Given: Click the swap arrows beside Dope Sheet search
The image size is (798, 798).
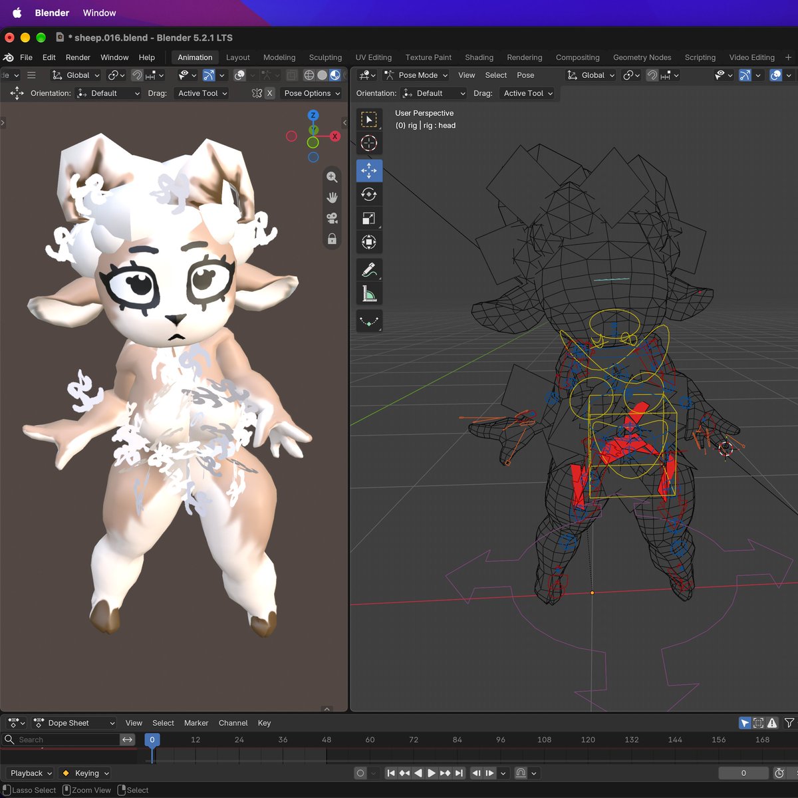Looking at the screenshot, I should pos(127,739).
